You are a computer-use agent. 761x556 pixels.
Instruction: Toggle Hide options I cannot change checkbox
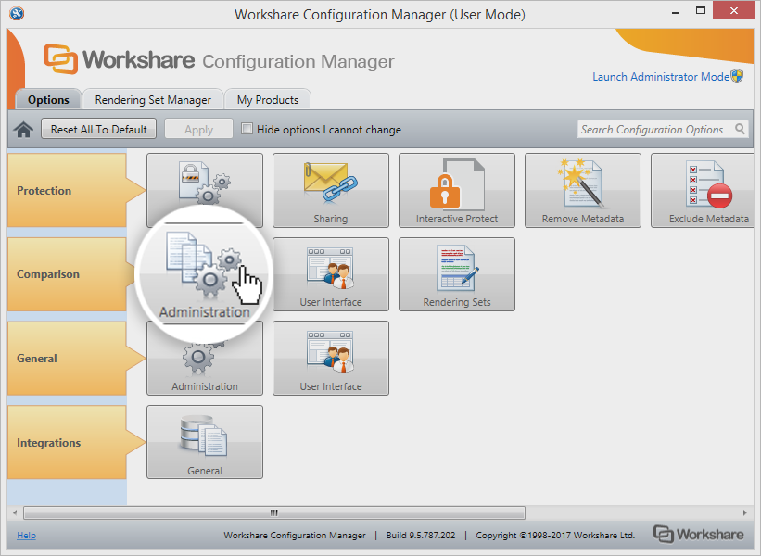(x=247, y=129)
